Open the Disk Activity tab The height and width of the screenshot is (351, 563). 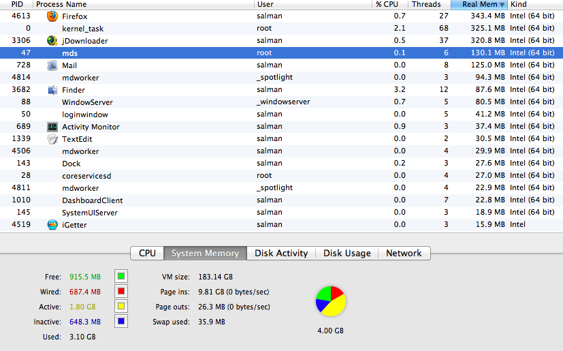click(281, 253)
